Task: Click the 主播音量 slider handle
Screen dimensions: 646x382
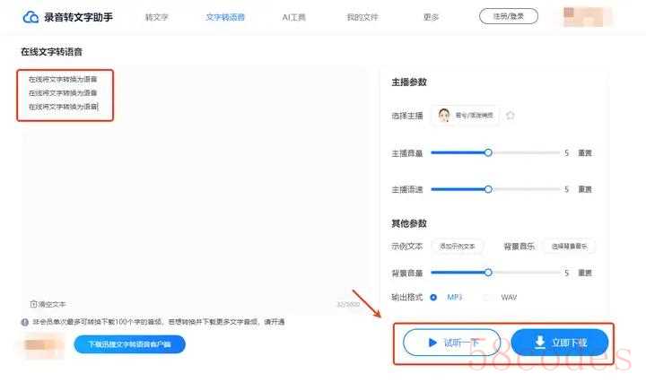Action: pyautogui.click(x=488, y=152)
